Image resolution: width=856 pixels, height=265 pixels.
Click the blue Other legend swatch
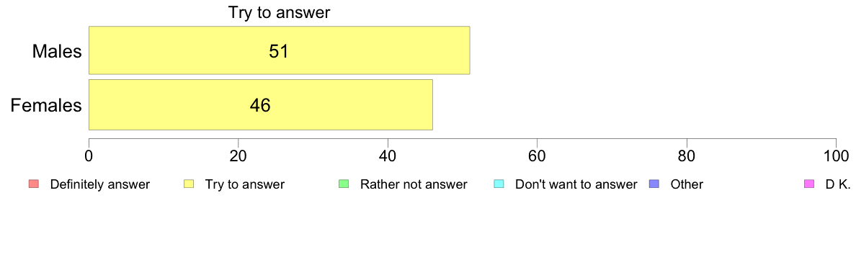click(654, 184)
